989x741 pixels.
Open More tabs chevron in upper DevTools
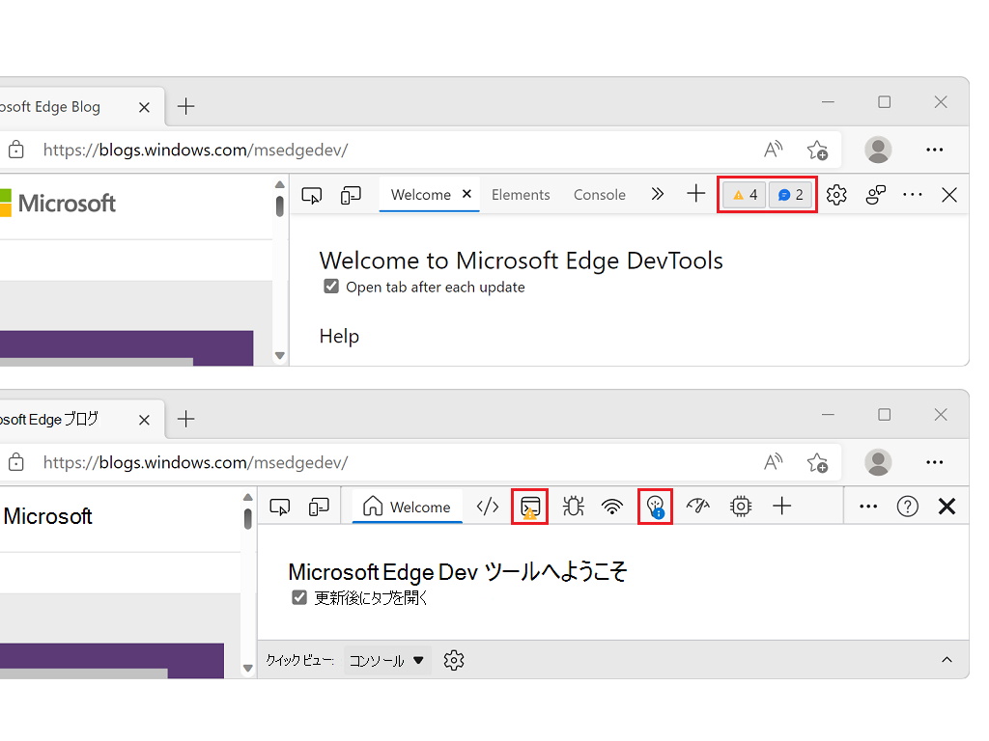tap(657, 194)
